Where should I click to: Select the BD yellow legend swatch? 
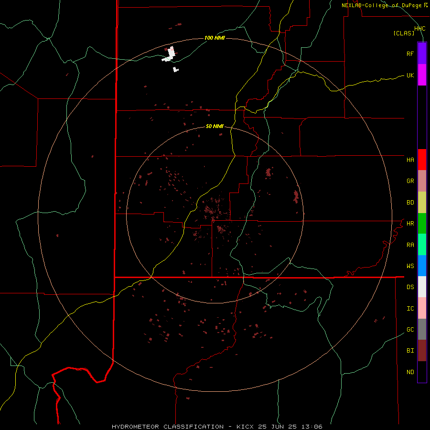point(422,203)
